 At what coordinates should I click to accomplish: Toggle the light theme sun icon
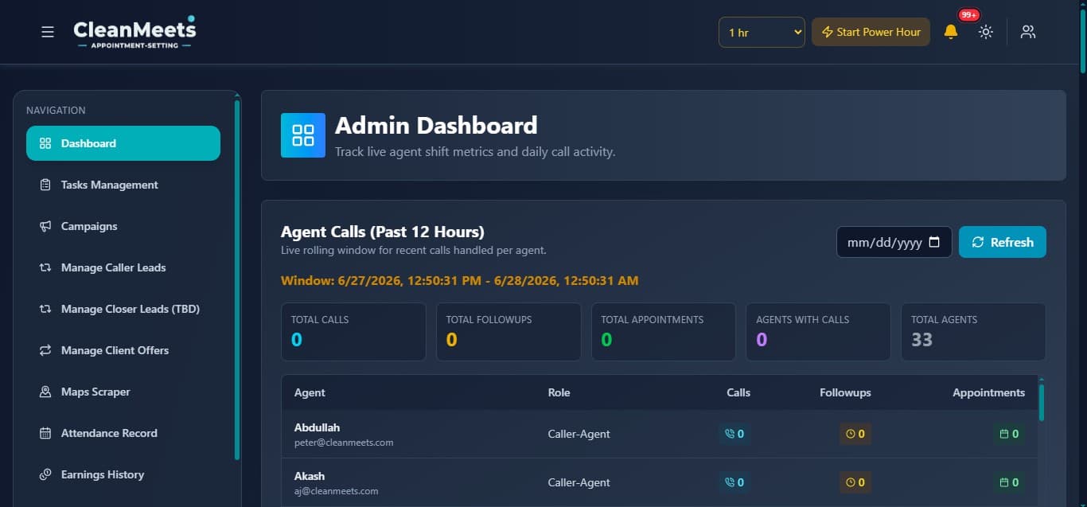coord(986,32)
